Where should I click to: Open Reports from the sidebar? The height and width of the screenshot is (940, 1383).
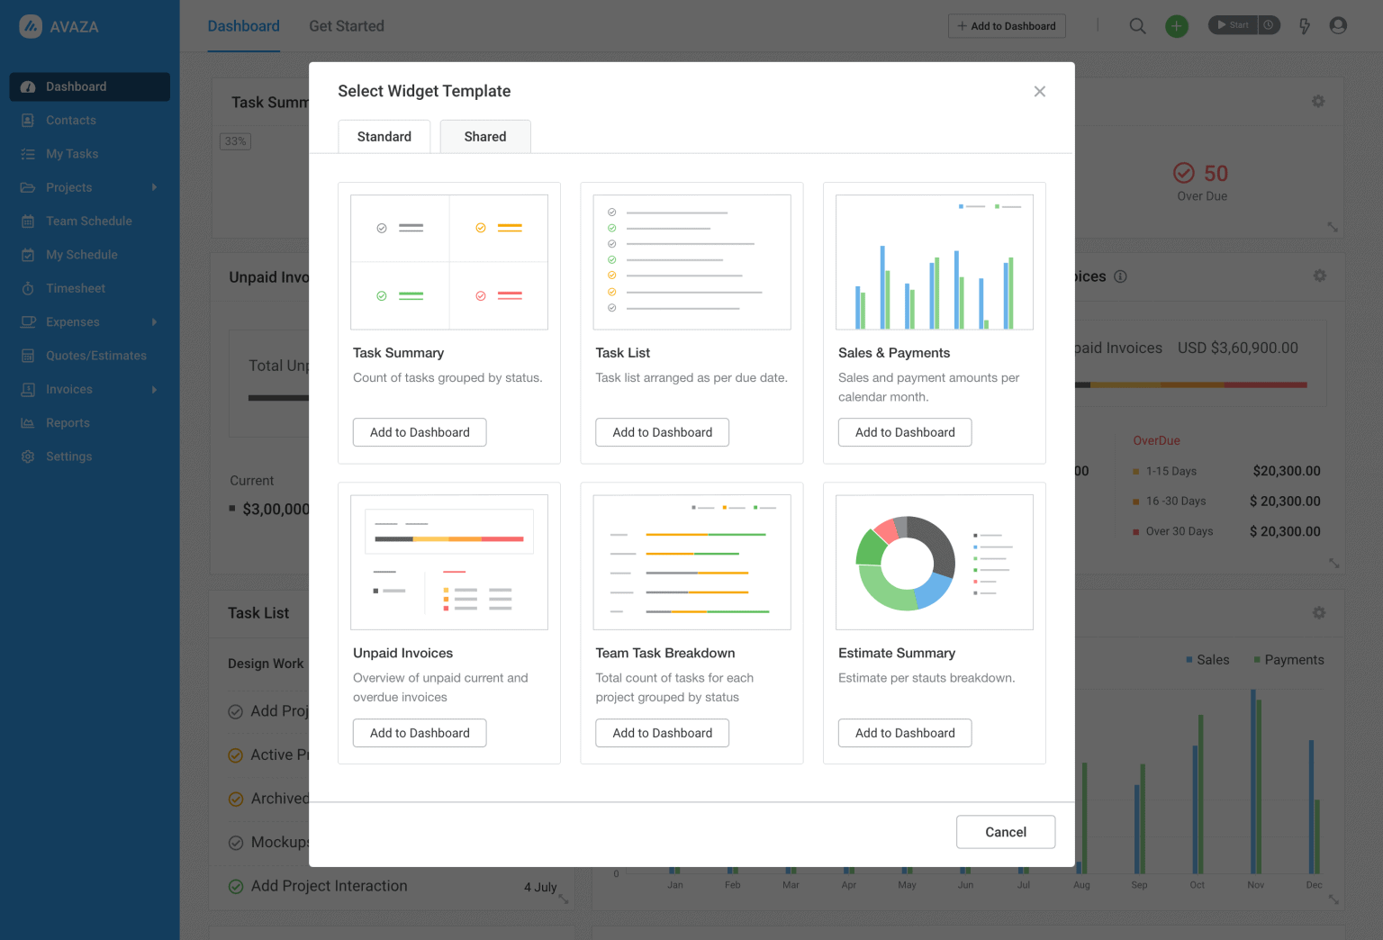[68, 422]
